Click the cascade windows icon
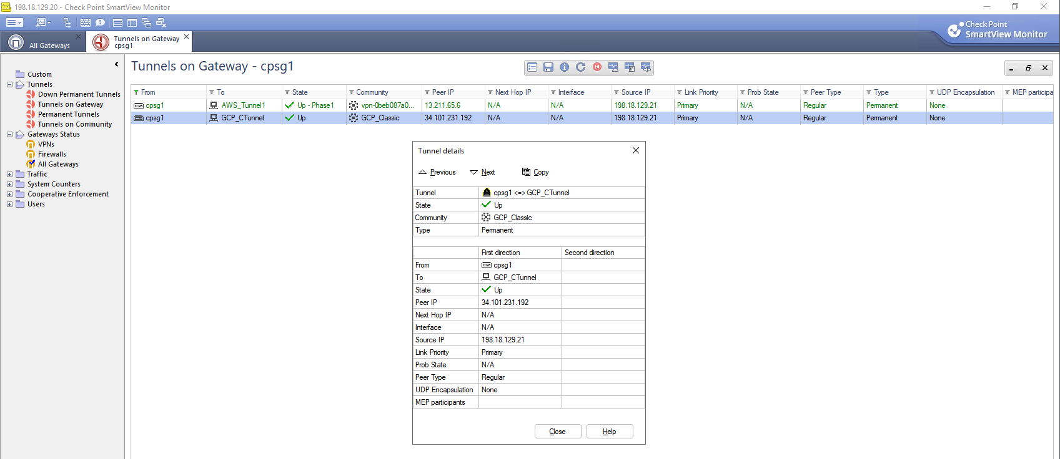 [x=146, y=23]
